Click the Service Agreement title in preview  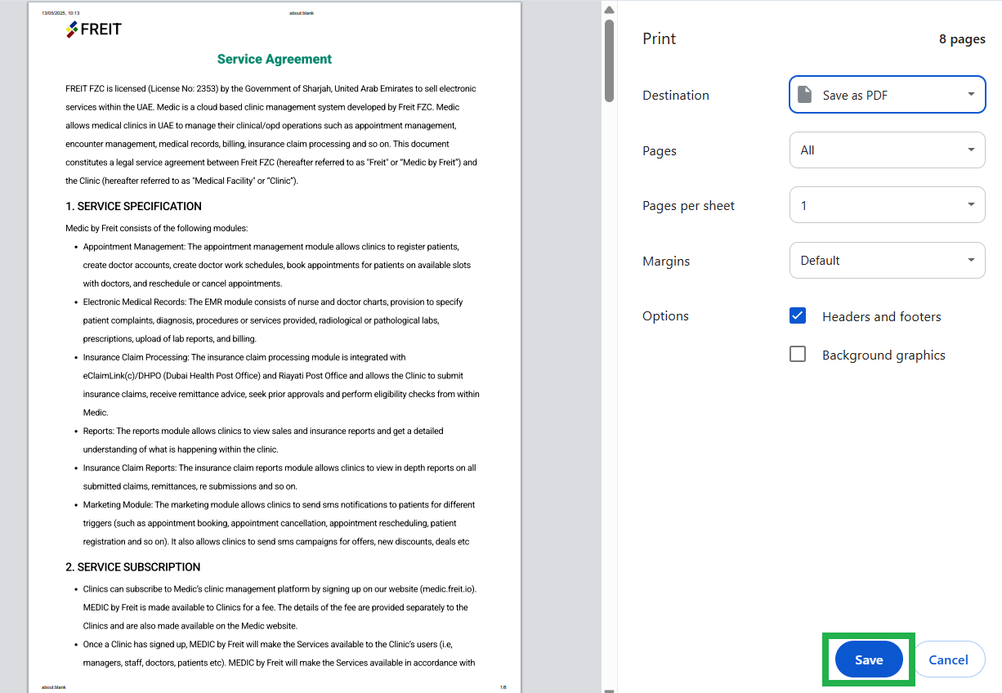(275, 59)
